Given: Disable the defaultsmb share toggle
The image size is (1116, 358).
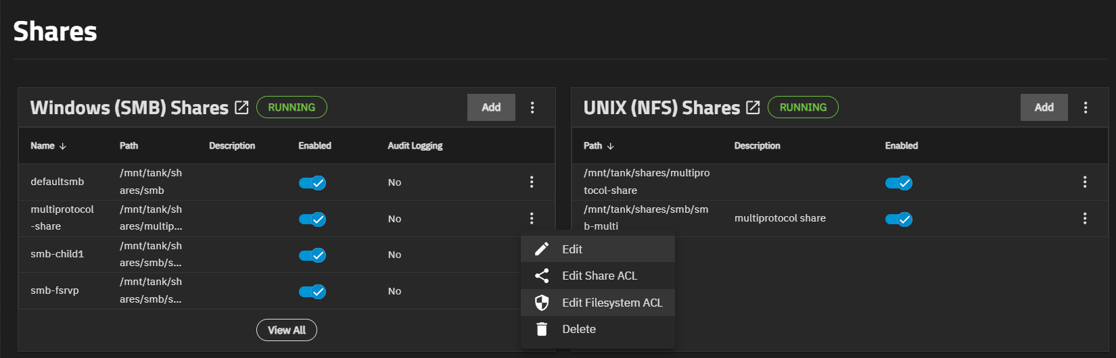Looking at the screenshot, I should 312,183.
